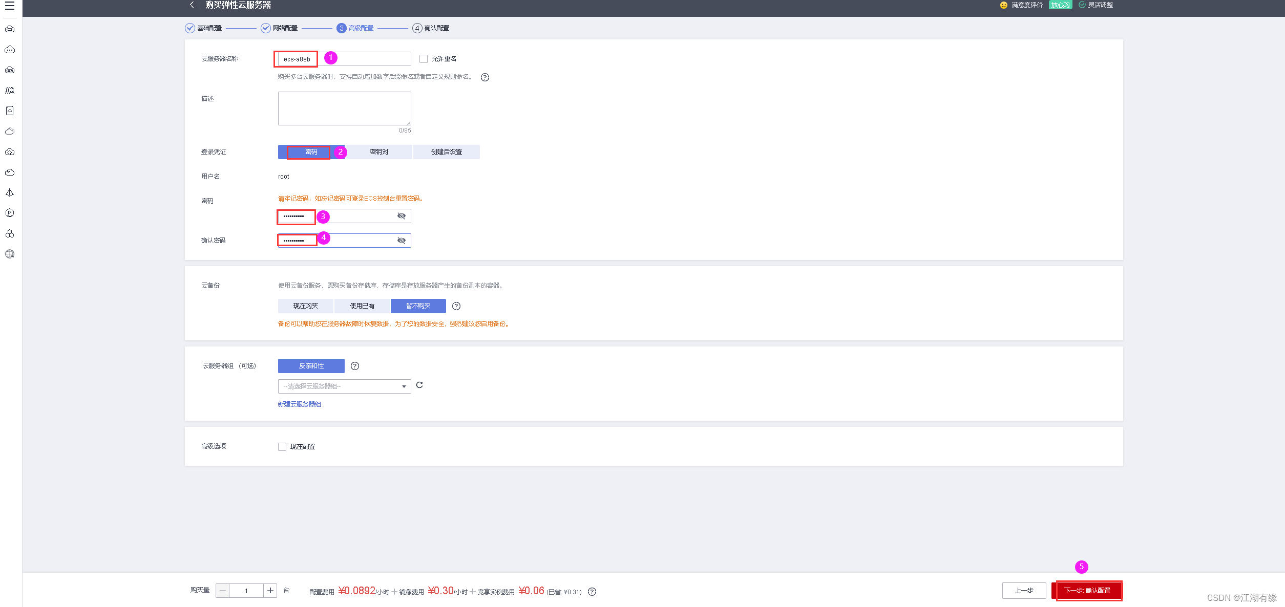The image size is (1285, 607).
Task: Enable the 允许重名 checkbox
Action: coord(424,59)
